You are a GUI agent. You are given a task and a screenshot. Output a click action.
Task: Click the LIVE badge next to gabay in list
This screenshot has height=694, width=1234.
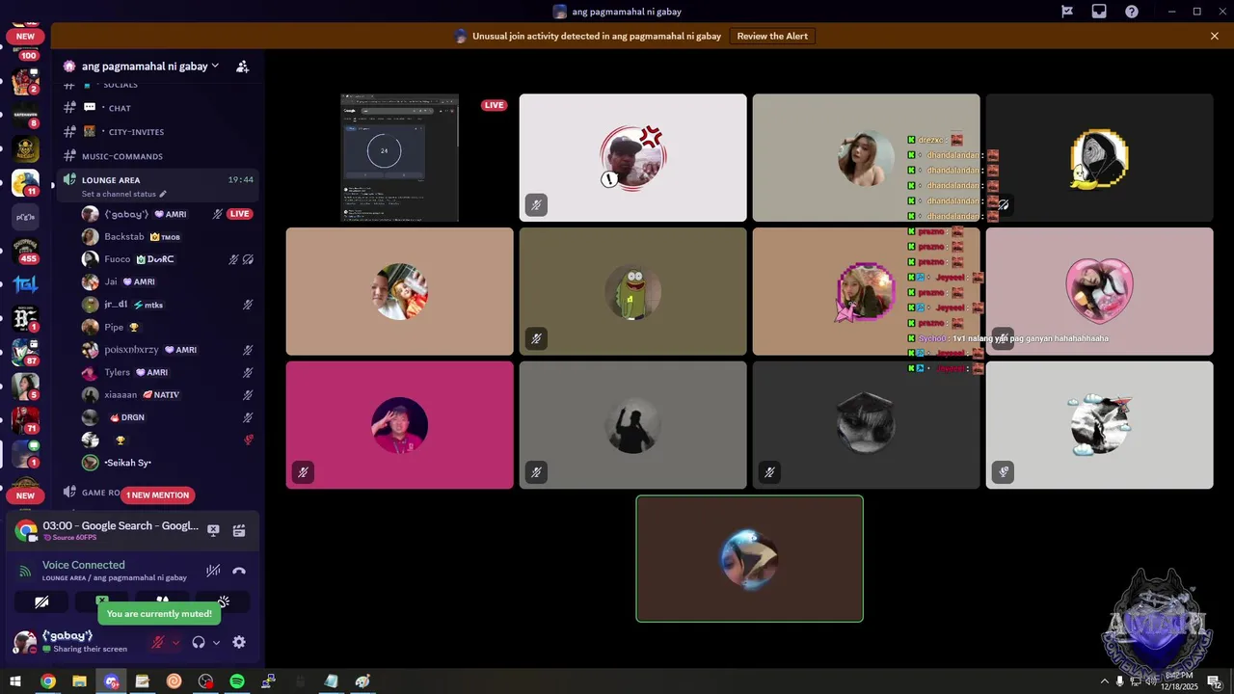point(239,214)
